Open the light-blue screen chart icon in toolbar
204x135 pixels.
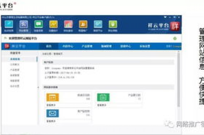coord(98,24)
